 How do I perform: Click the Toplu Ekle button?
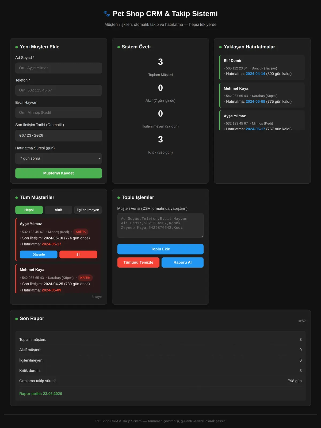click(160, 249)
